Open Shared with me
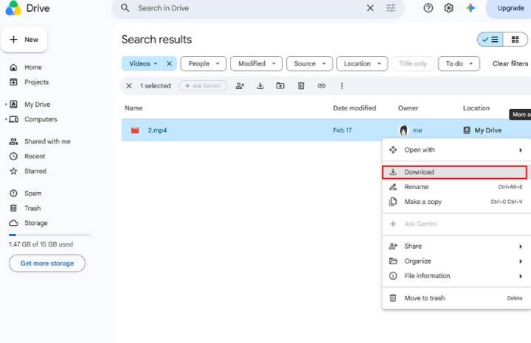Image resolution: width=531 pixels, height=343 pixels. coord(47,141)
